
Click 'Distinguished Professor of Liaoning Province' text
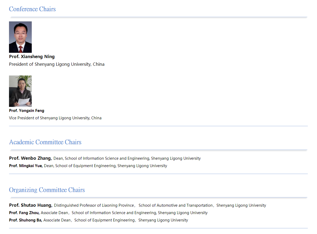[x=94, y=205]
